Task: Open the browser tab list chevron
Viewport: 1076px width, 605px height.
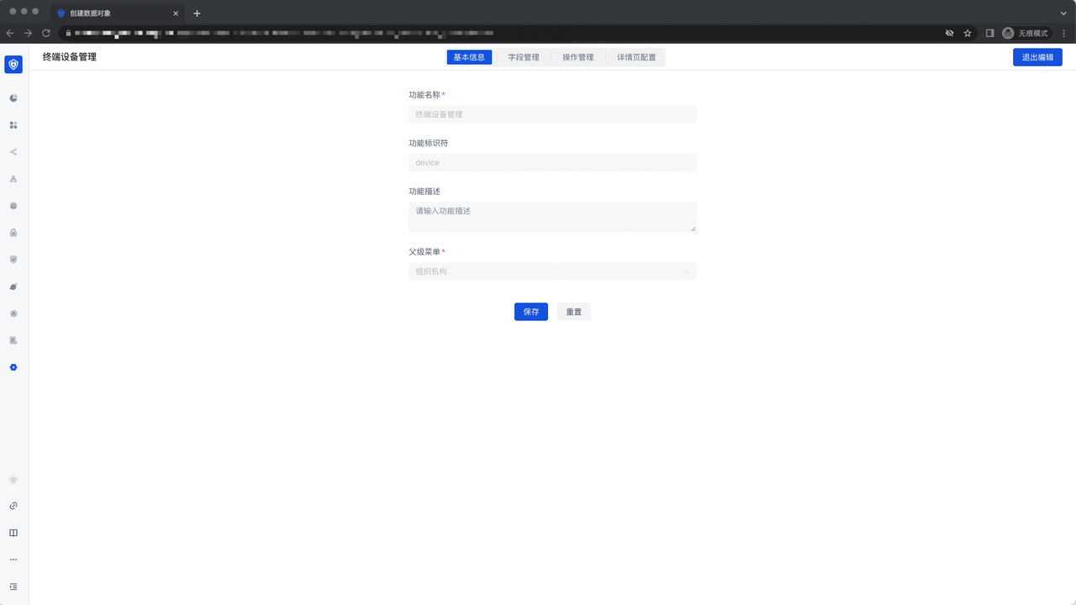Action: coord(1063,13)
